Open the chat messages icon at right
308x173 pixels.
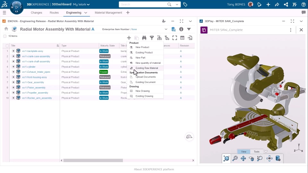tap(304, 12)
